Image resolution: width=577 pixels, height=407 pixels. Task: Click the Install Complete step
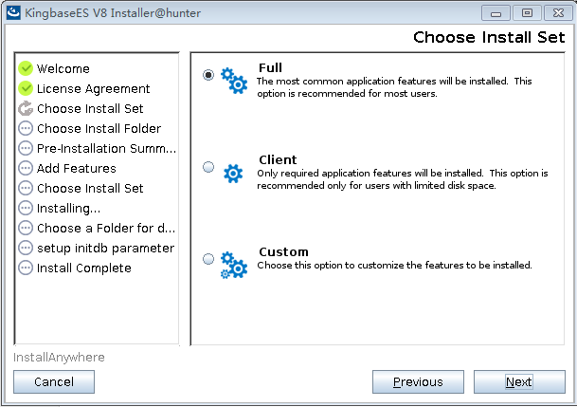click(84, 268)
